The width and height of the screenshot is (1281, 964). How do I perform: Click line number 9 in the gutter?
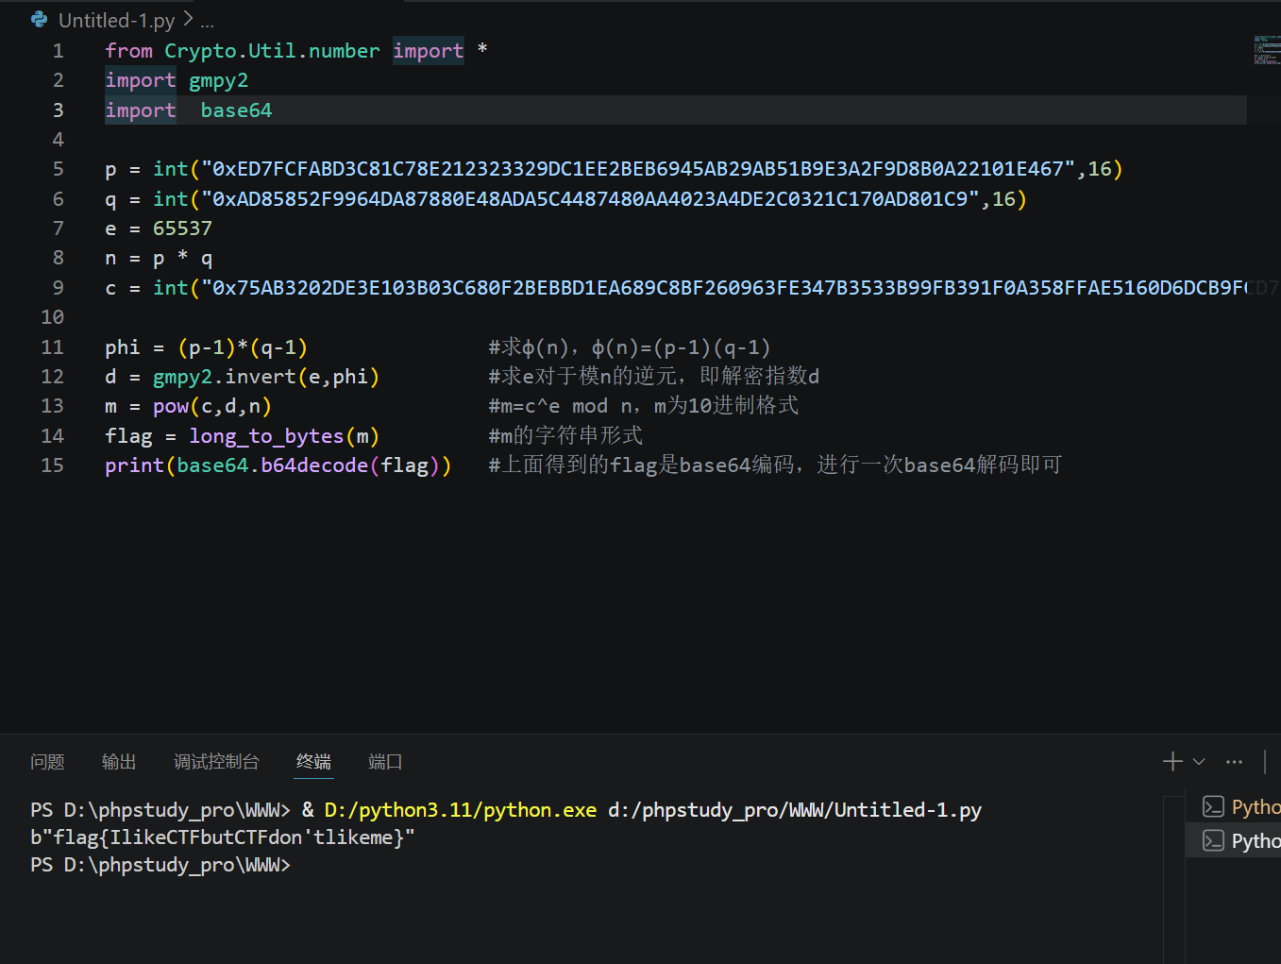[x=59, y=288]
